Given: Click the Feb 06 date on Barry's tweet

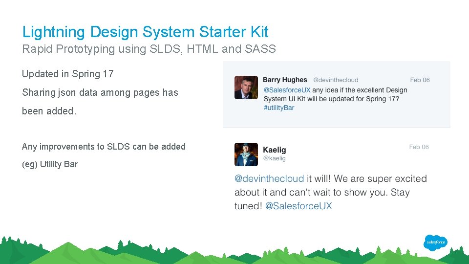Looking at the screenshot, I should coord(420,80).
